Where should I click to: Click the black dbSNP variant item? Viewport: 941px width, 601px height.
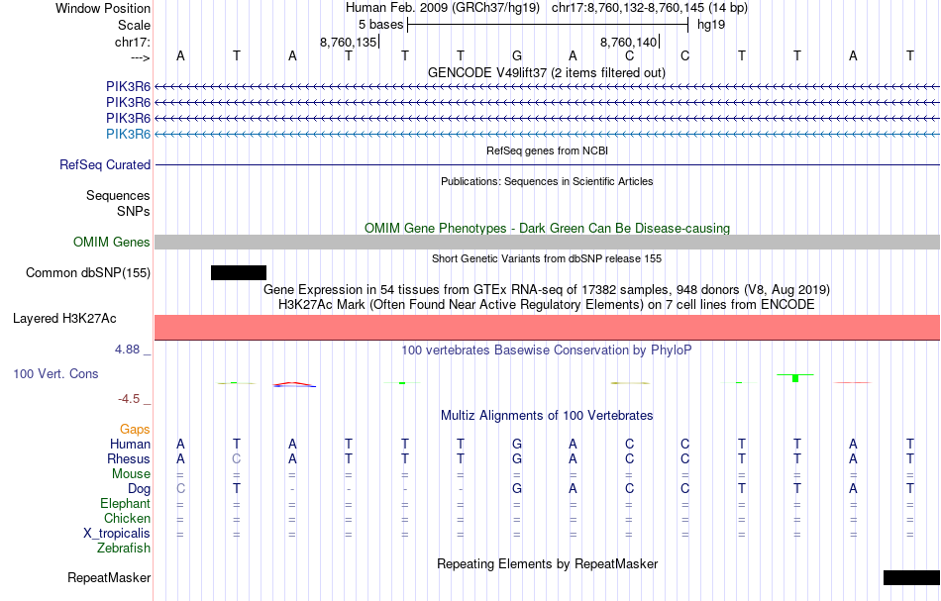[239, 273]
